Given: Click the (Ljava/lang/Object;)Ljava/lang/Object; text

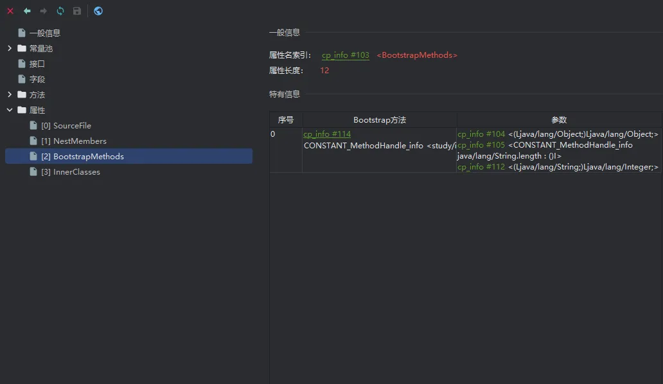Looking at the screenshot, I should pyautogui.click(x=583, y=134).
